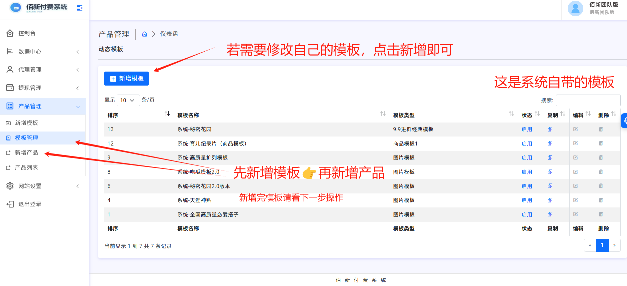This screenshot has height=286, width=627.
Task: Toggle 启用 status for 系统-秘密花园2.0版本
Action: [527, 186]
